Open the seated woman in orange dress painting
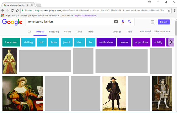The width and height of the screenshot is (177, 113). tap(23, 94)
